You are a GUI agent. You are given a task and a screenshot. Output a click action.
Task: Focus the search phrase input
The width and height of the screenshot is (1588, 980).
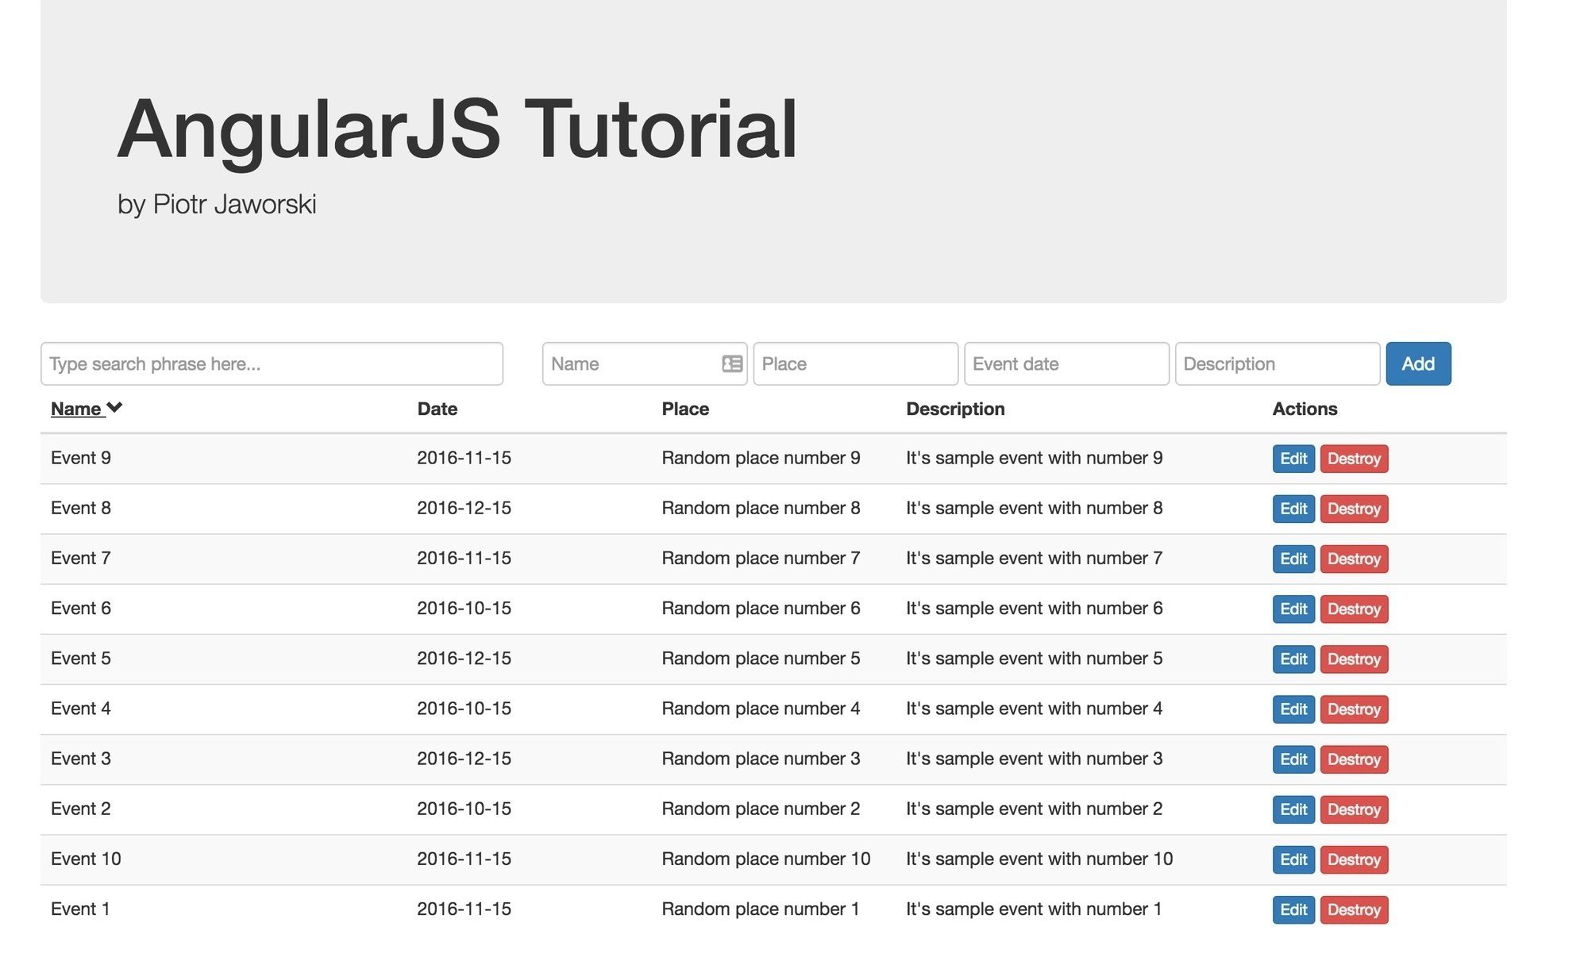272,363
